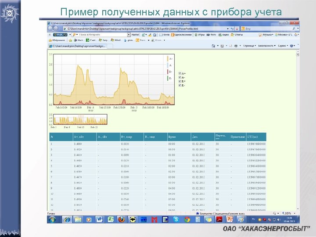Image resolution: width=316 pixels, height=237 pixels.
Task: Click the R+, квар column header
Action: coord(132,137)
